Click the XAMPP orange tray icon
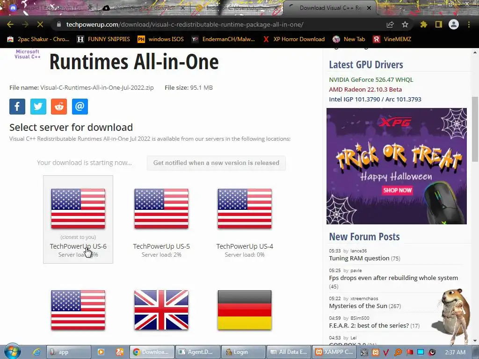The image size is (479, 359). pyautogui.click(x=375, y=352)
